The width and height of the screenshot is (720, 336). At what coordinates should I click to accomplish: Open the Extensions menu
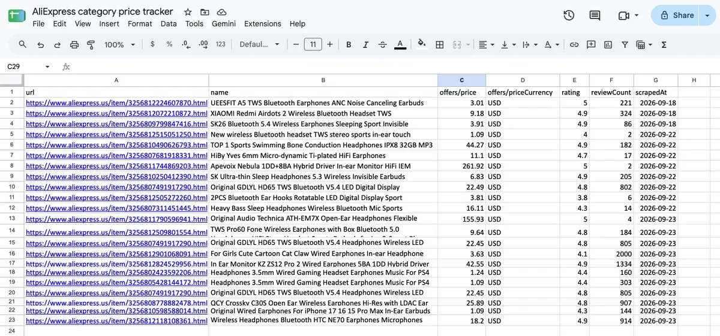coord(262,24)
